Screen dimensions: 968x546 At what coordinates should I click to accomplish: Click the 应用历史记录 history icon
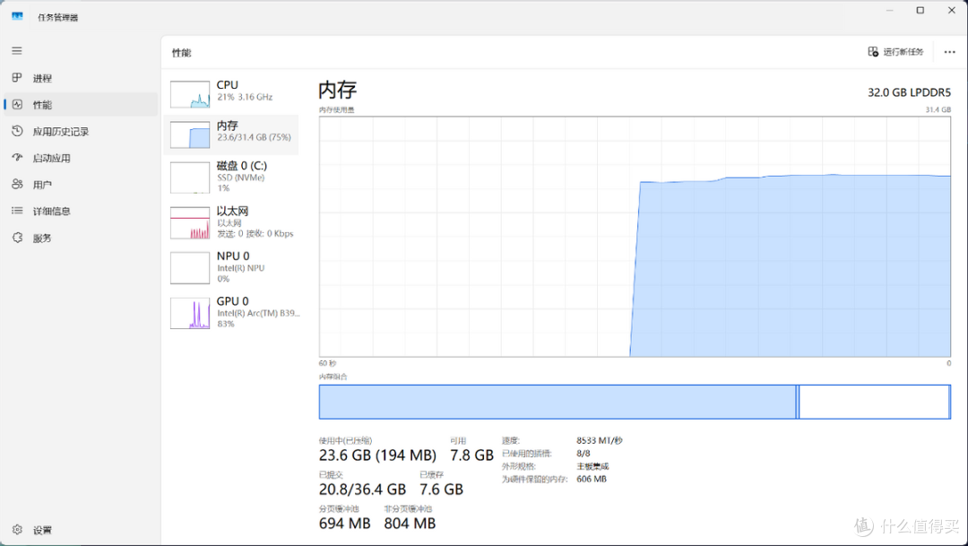click(x=17, y=131)
